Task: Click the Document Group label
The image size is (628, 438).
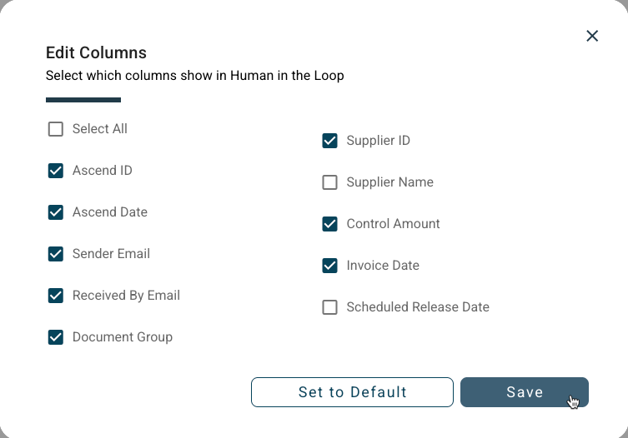Action: coord(123,337)
